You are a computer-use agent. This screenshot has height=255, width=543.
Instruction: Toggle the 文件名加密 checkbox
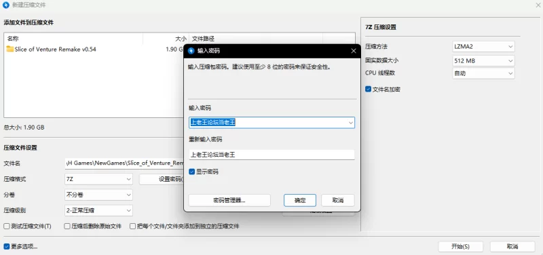369,90
